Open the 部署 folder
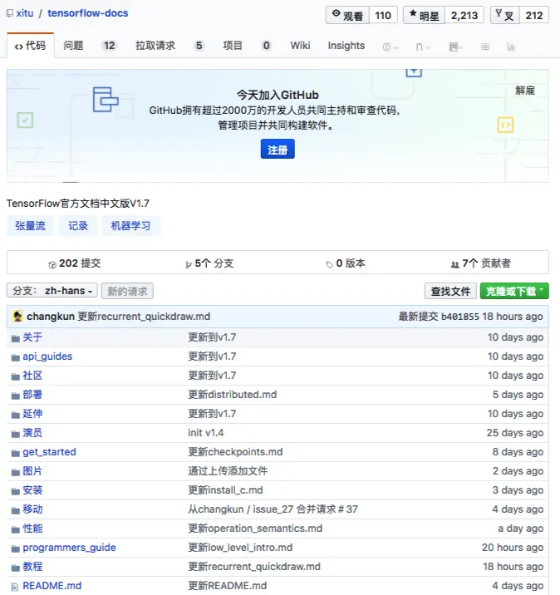The image size is (560, 595). 32,395
